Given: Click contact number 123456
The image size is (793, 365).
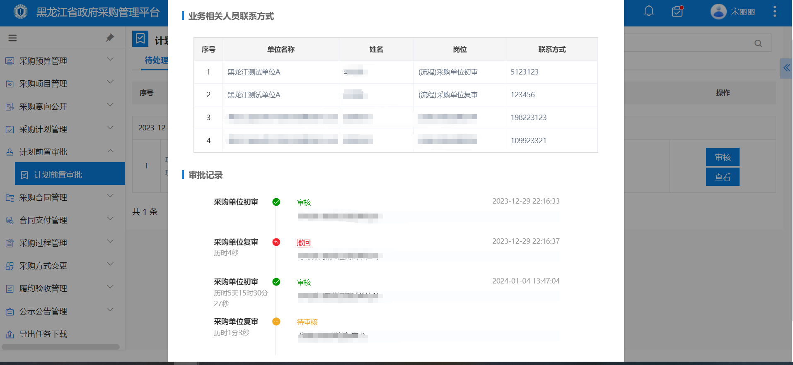Looking at the screenshot, I should 523,95.
